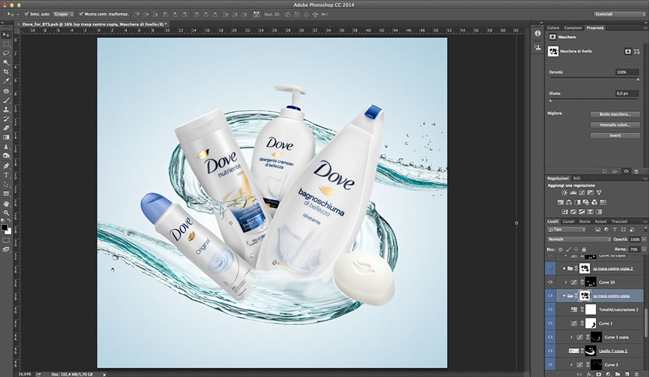649x377 pixels.
Task: Select the Zoom tool
Action: 6,213
